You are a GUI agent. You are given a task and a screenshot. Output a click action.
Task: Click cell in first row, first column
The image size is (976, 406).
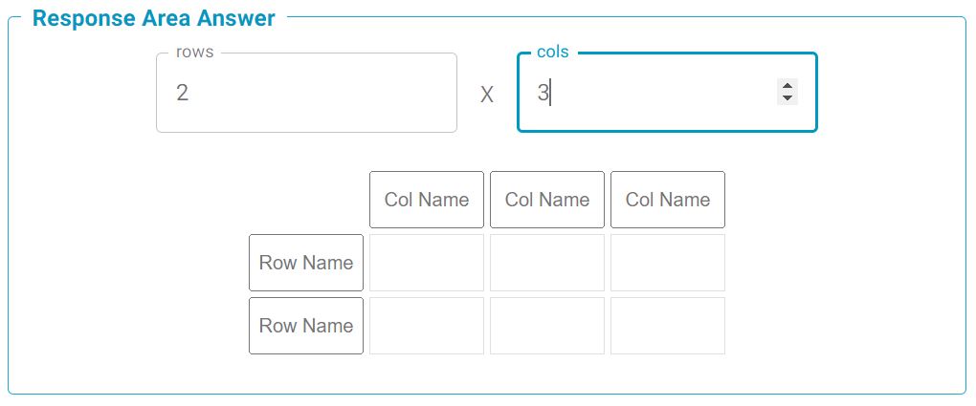427,263
